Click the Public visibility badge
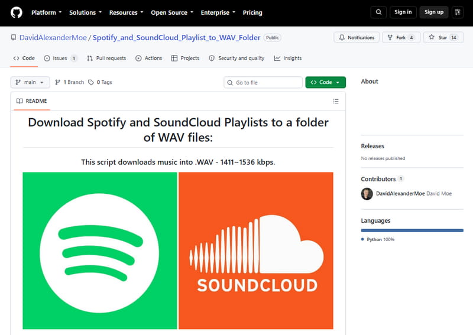 tap(272, 37)
